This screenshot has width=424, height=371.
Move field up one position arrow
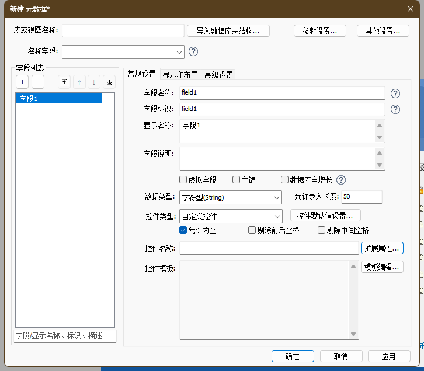click(x=79, y=82)
